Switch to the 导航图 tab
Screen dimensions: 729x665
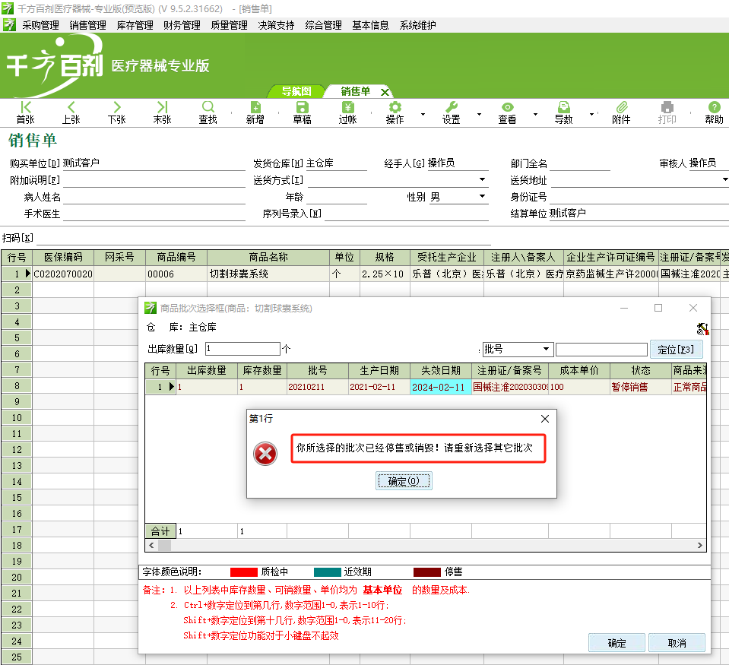click(x=296, y=91)
